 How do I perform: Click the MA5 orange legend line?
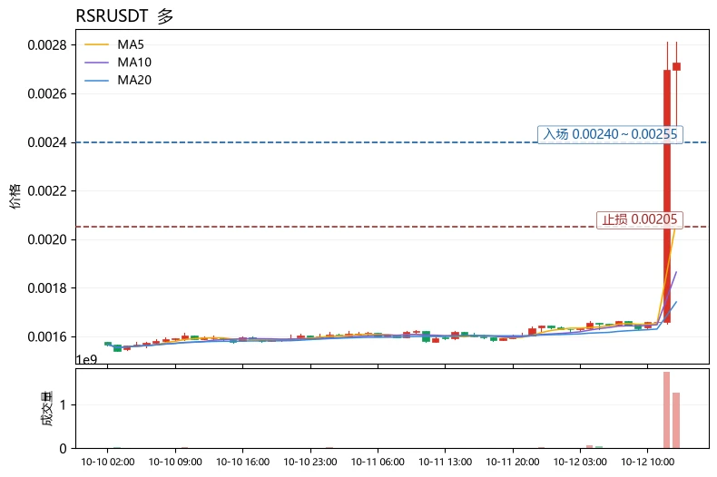[x=96, y=44]
